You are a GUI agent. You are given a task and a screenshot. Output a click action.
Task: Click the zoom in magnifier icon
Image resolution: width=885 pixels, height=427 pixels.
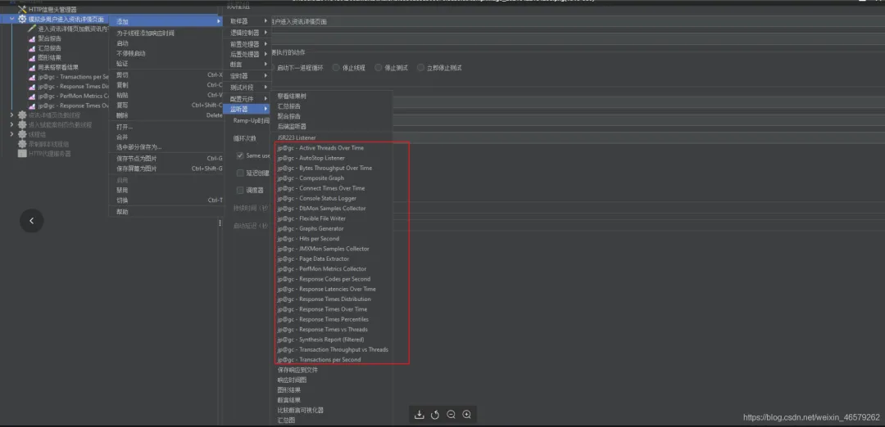pyautogui.click(x=467, y=415)
